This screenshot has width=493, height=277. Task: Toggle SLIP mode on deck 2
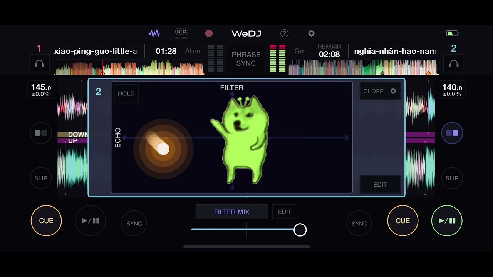pos(452,178)
